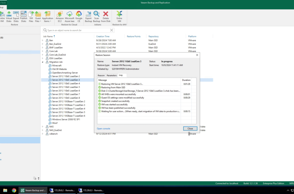
Task: Click the Close button in Restore Session
Action: (x=190, y=129)
